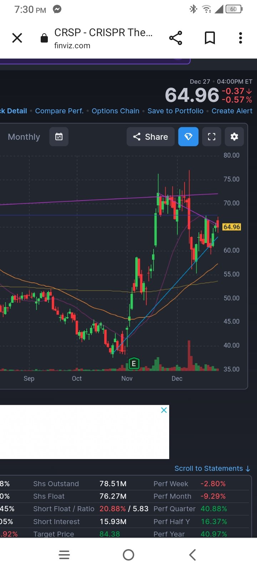Click Save to Portfolio link
This screenshot has width=257, height=572.
175,111
